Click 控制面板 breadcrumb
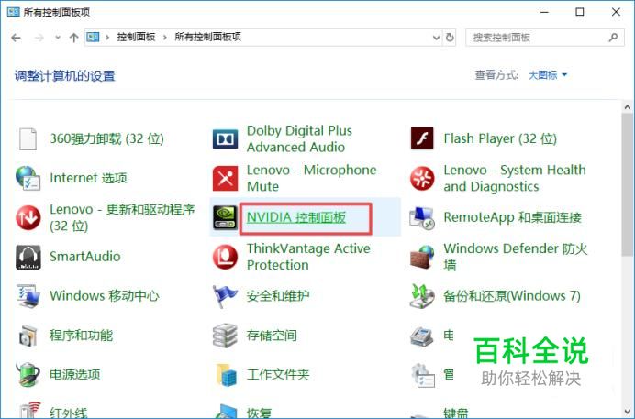635x419 pixels. (x=136, y=38)
